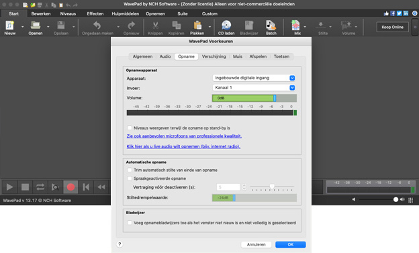Viewport: 419px width, 253px height.
Task: Jump to start with skip-back button
Action: pos(86,187)
